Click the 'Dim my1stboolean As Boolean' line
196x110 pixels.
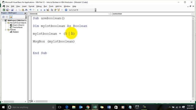click(60, 26)
